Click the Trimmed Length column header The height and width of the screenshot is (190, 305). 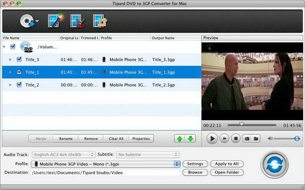point(89,38)
